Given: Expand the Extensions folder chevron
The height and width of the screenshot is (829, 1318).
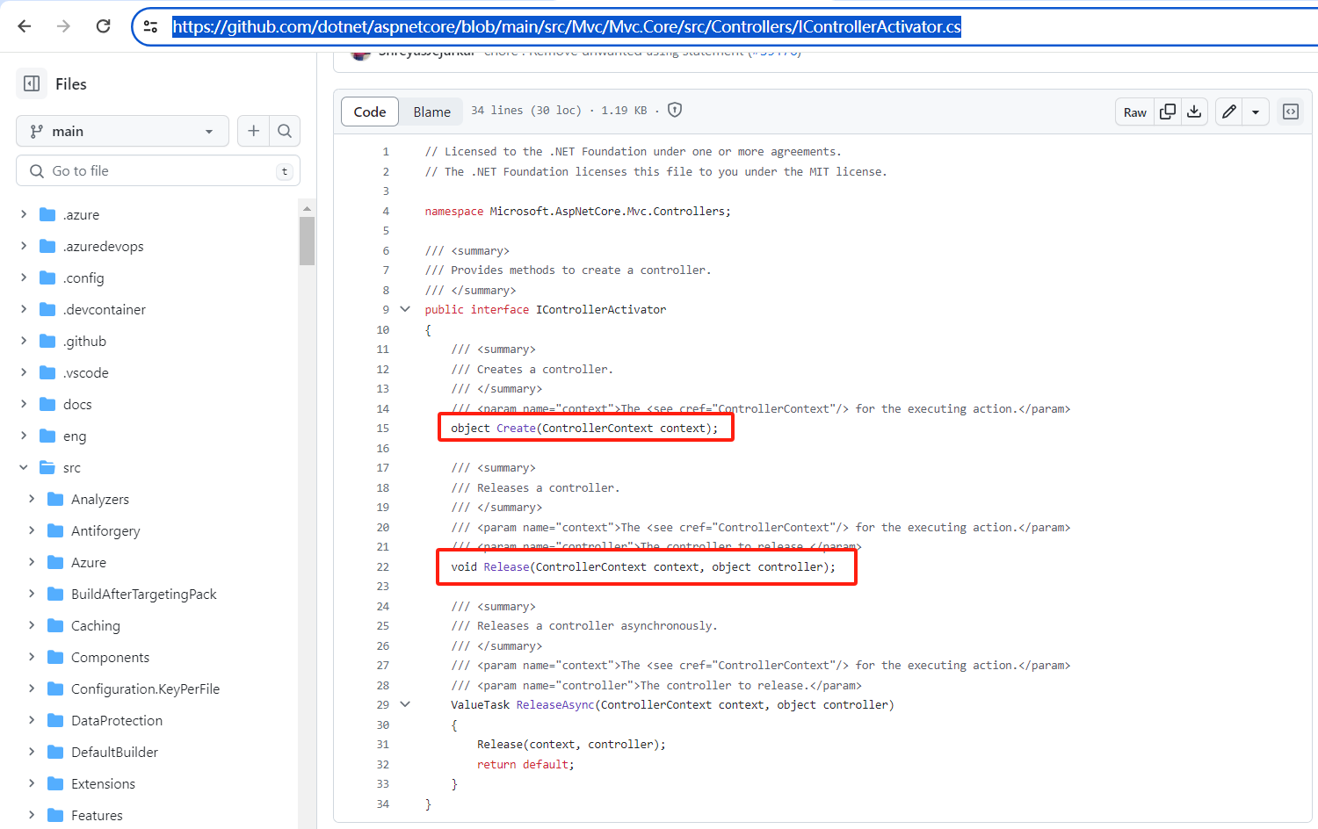Looking at the screenshot, I should [32, 783].
